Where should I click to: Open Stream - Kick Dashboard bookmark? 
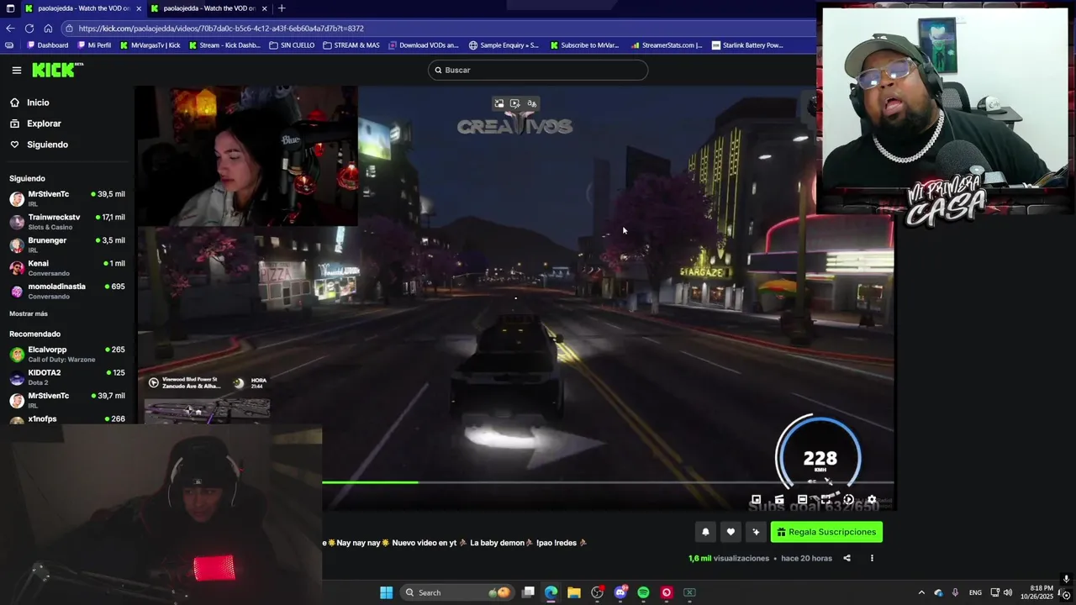[x=224, y=45]
